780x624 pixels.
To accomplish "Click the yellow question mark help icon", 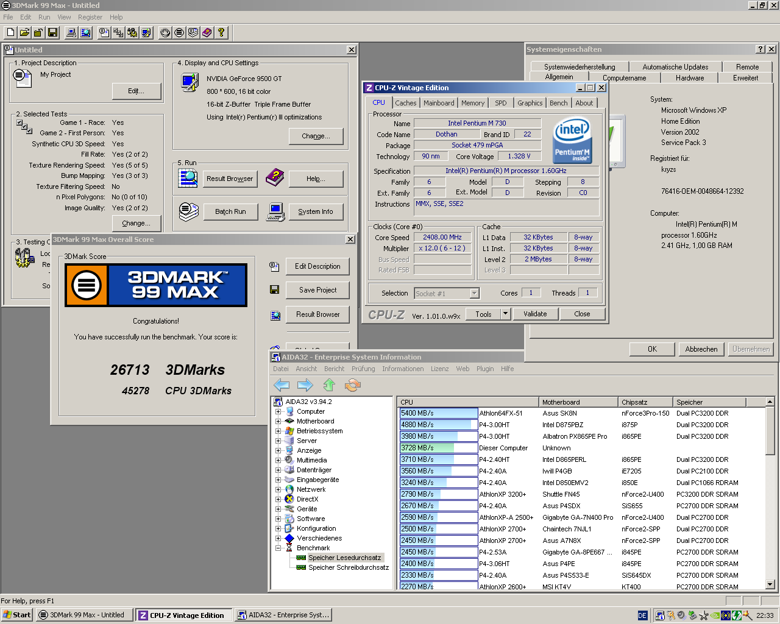I will pyautogui.click(x=221, y=32).
